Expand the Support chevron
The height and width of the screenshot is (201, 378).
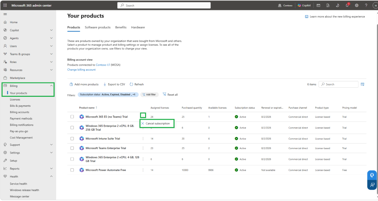coord(51,145)
